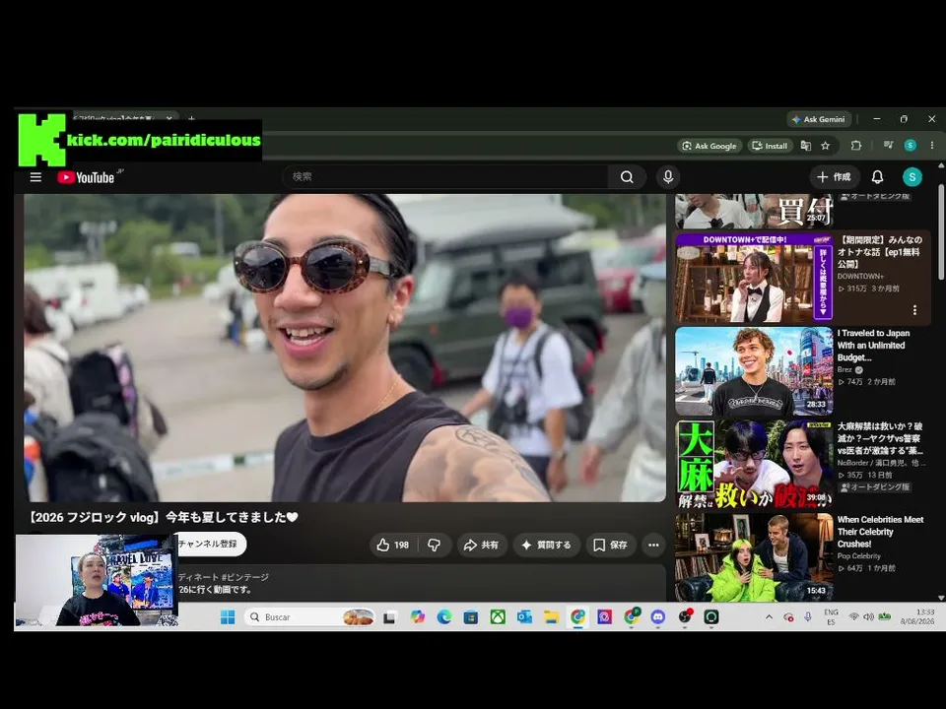946x709 pixels.
Task: Click video title 2026 フジロック vlog
Action: (163, 517)
